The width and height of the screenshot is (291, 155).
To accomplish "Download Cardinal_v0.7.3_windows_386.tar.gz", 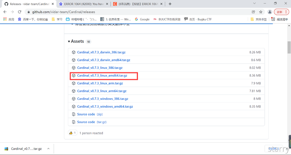I will pos(103,99).
